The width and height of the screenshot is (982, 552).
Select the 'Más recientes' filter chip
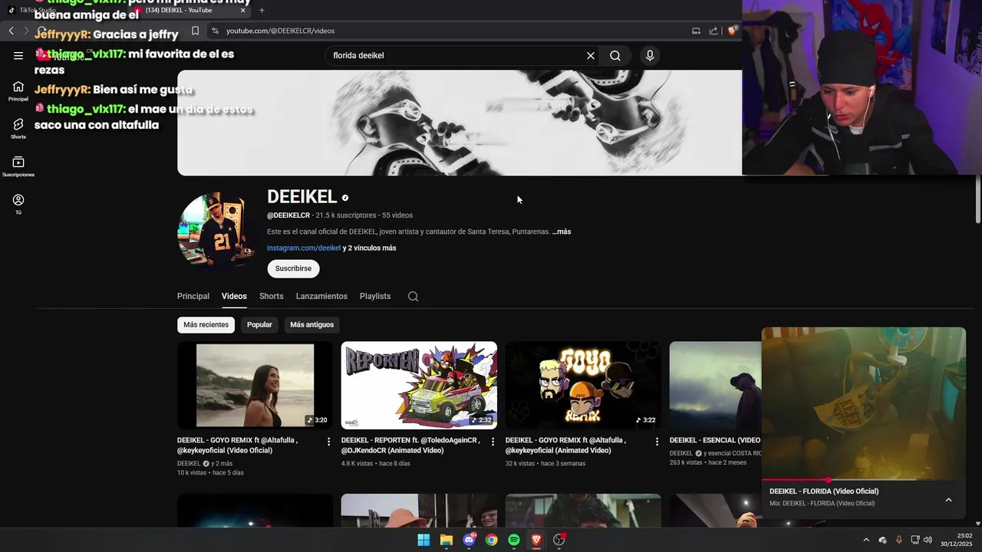click(206, 324)
